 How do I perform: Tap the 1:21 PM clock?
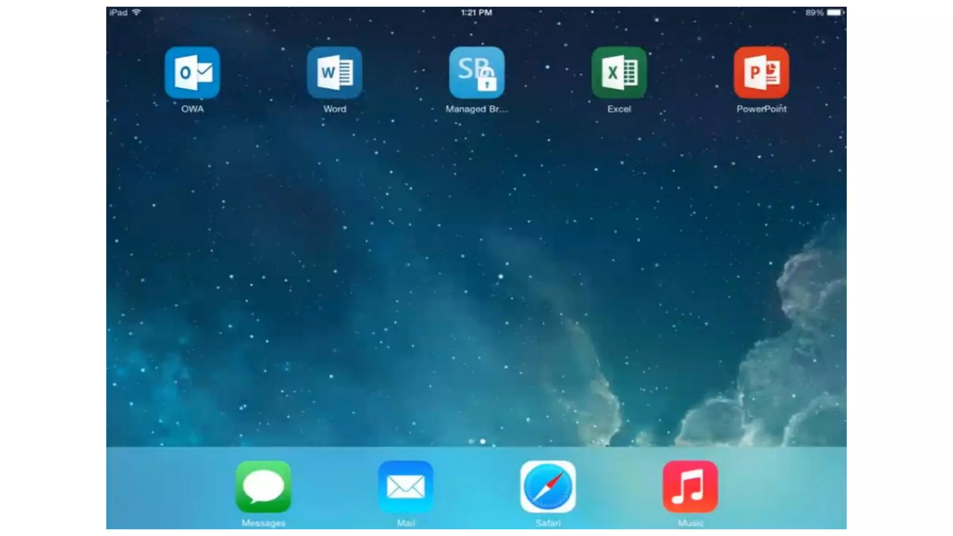click(x=476, y=13)
